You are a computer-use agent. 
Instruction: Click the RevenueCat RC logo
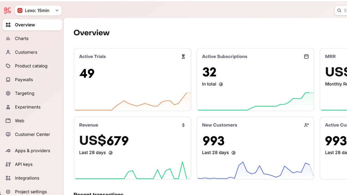(8, 10)
